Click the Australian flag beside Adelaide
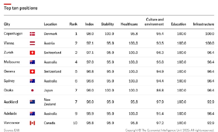 pyautogui.click(x=32, y=114)
